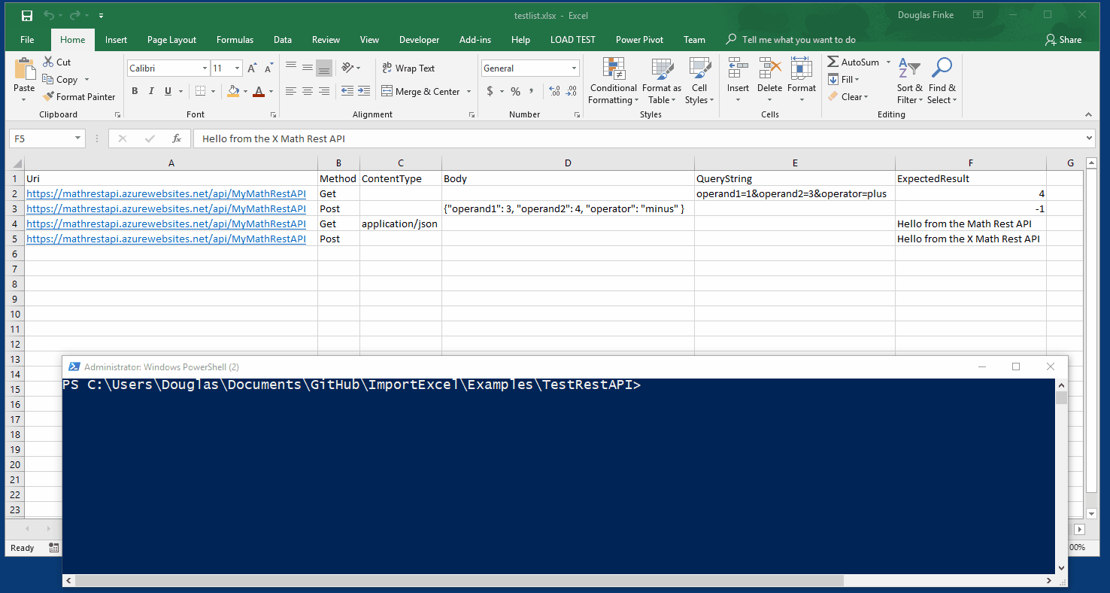Open the font color swatch button

click(259, 91)
